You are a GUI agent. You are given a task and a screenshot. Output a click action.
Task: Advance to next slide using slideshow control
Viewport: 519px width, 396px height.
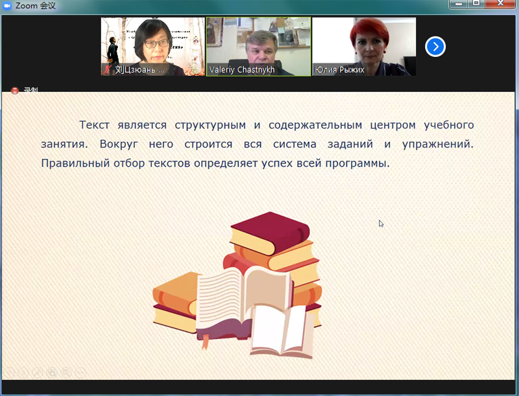coord(23,372)
